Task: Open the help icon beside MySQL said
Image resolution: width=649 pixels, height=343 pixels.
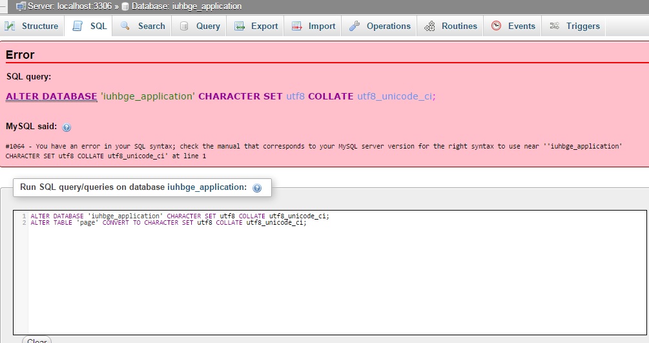Action: point(67,127)
